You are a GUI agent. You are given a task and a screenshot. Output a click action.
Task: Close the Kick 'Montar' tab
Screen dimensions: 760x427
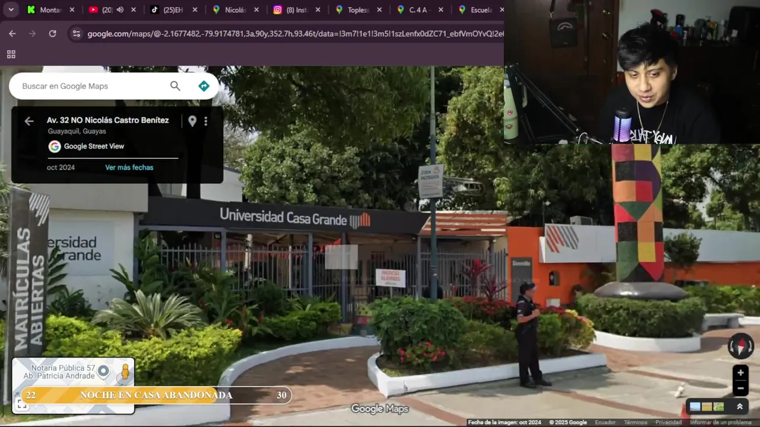(72, 9)
